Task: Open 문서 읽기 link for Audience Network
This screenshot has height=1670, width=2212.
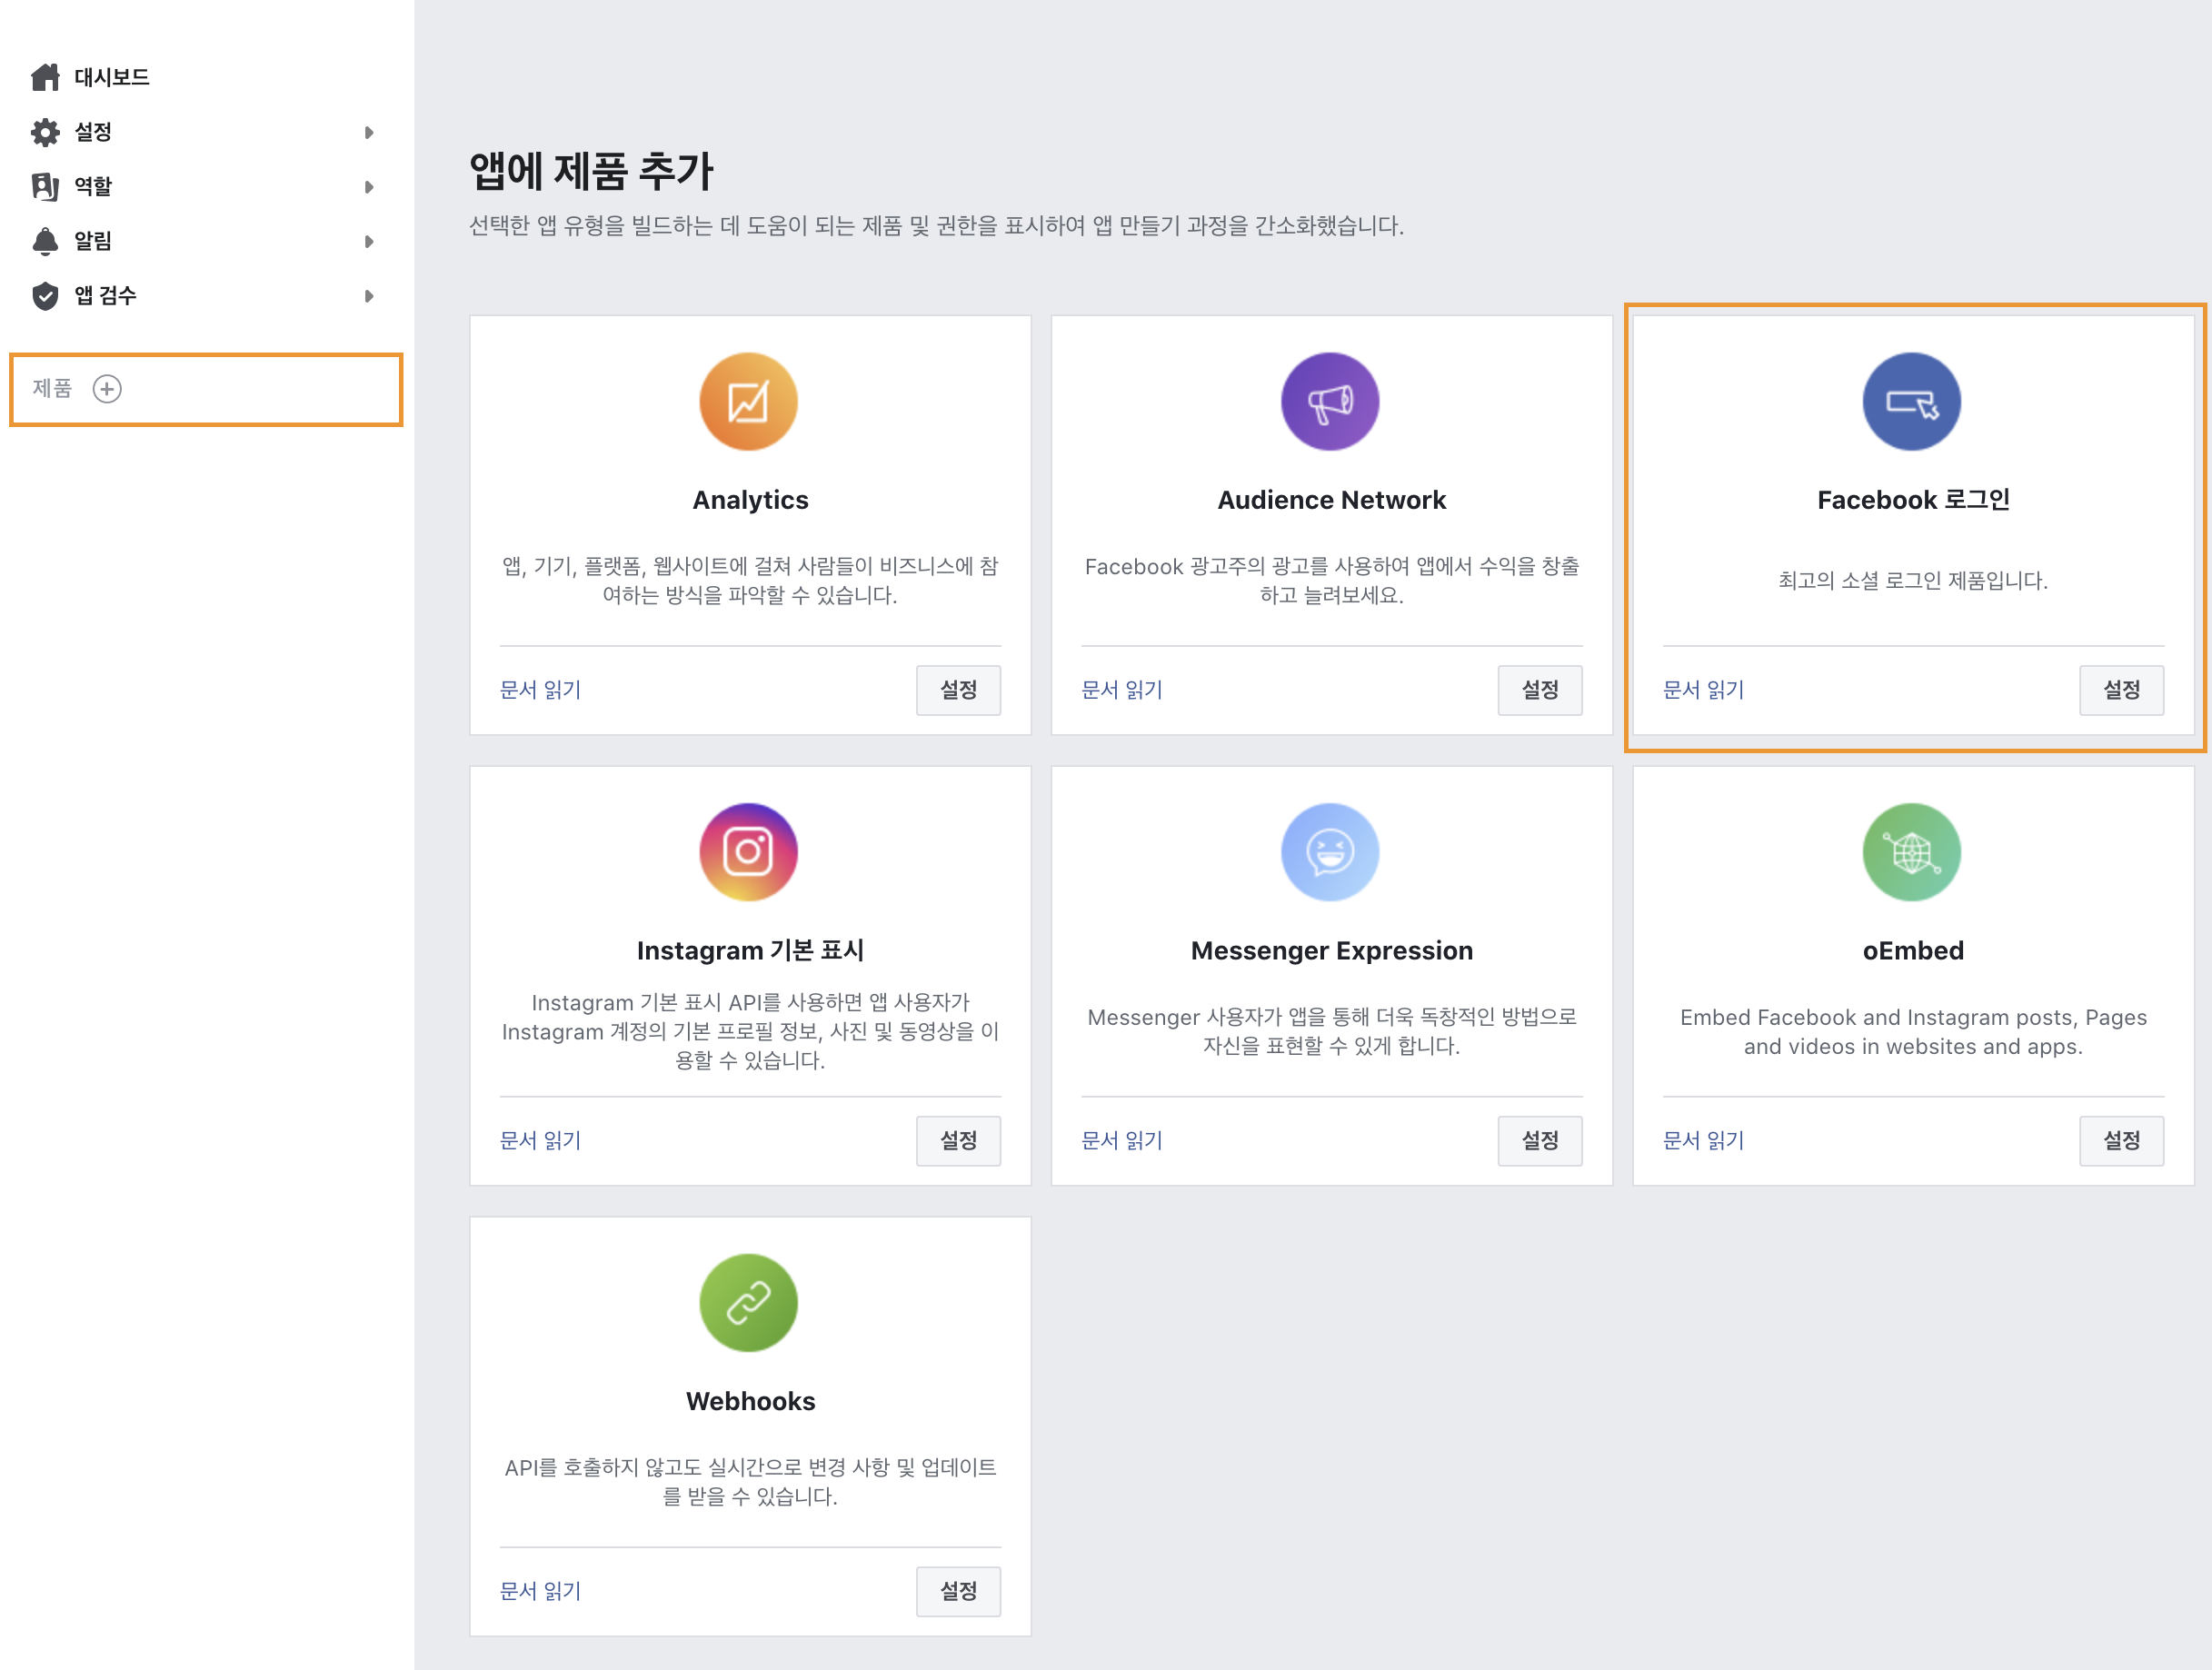Action: tap(1122, 690)
